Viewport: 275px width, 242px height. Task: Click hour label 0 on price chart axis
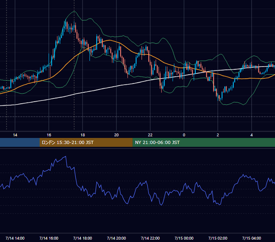184,135
